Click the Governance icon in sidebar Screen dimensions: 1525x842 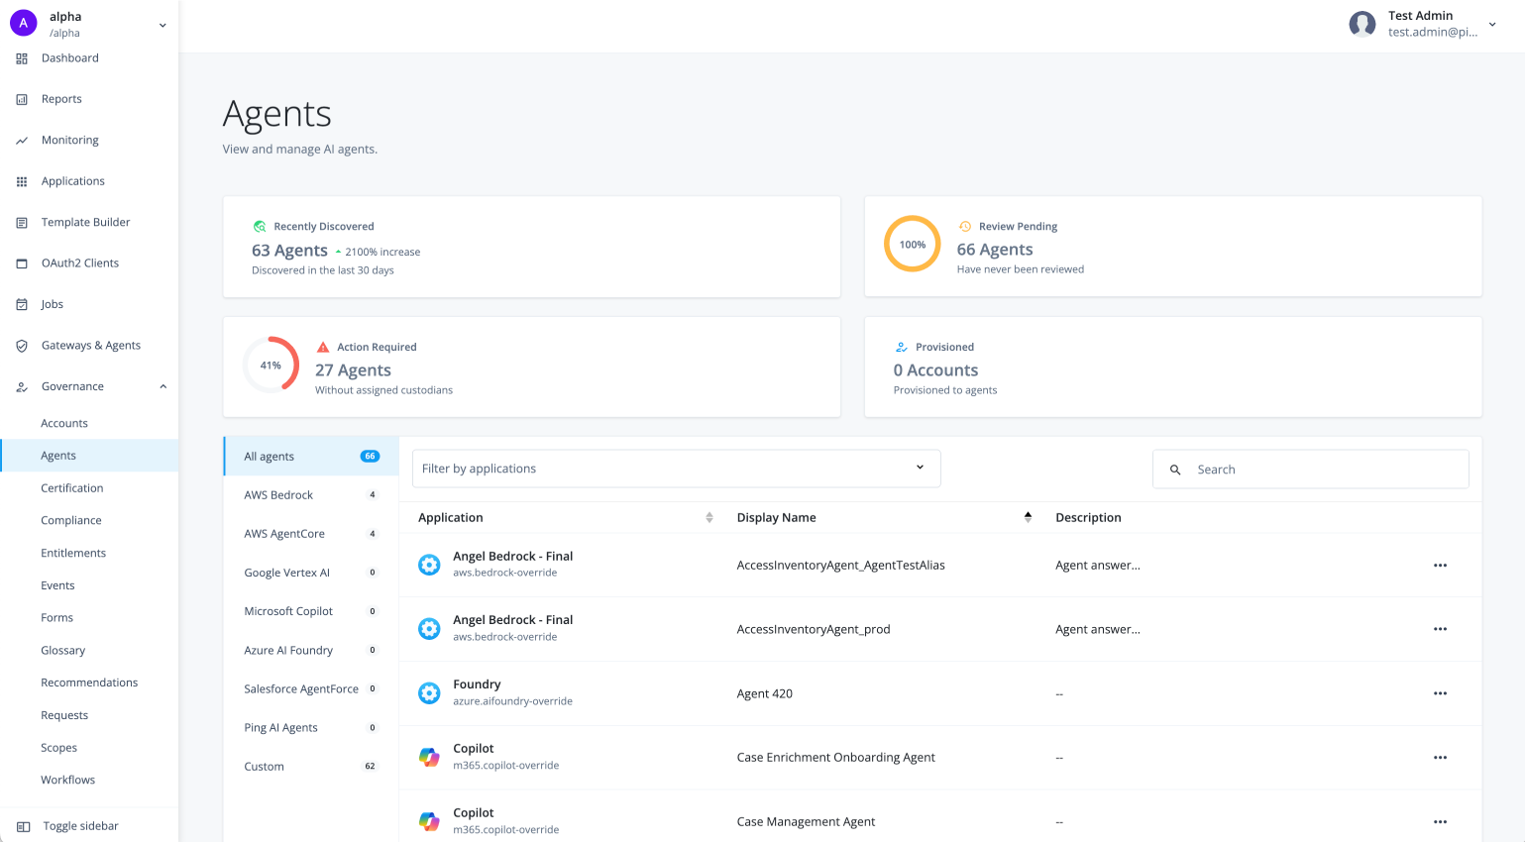point(22,387)
